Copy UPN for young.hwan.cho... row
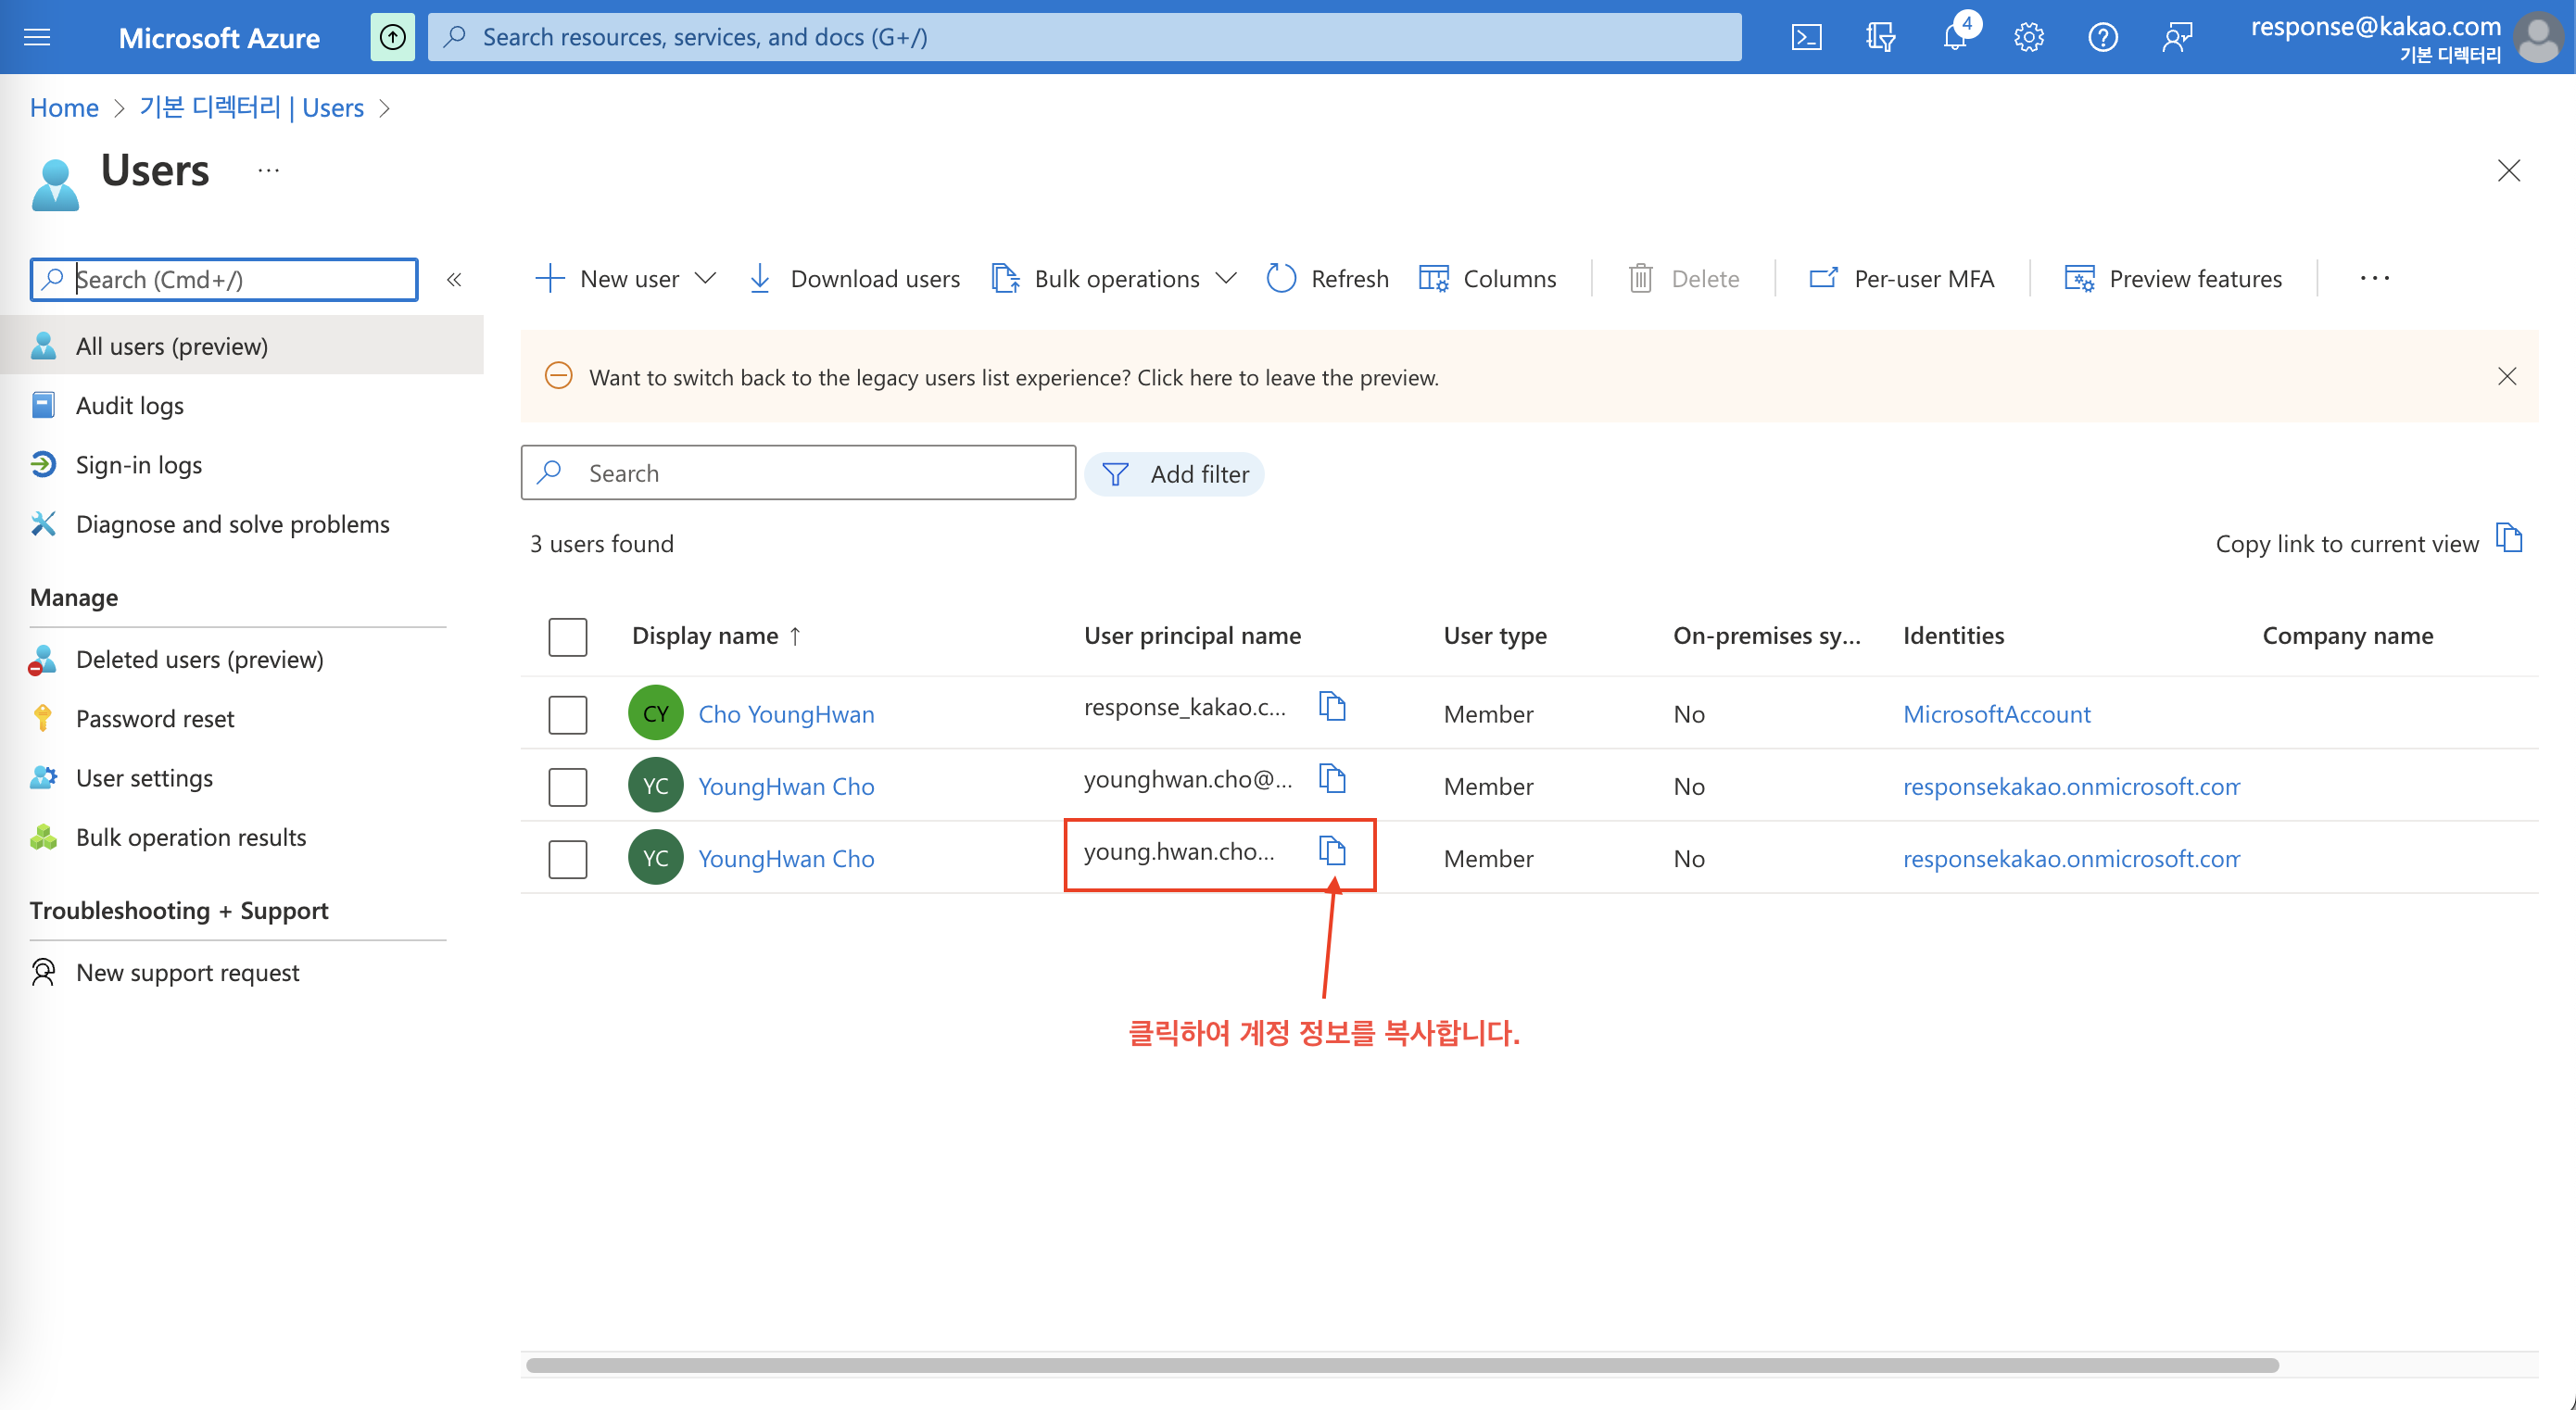 click(x=1332, y=851)
